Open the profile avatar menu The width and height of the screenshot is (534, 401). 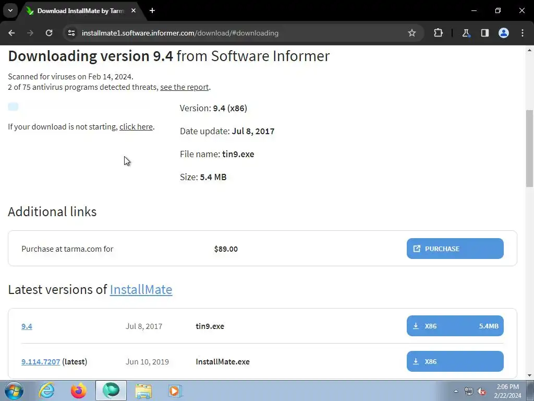[x=504, y=33]
